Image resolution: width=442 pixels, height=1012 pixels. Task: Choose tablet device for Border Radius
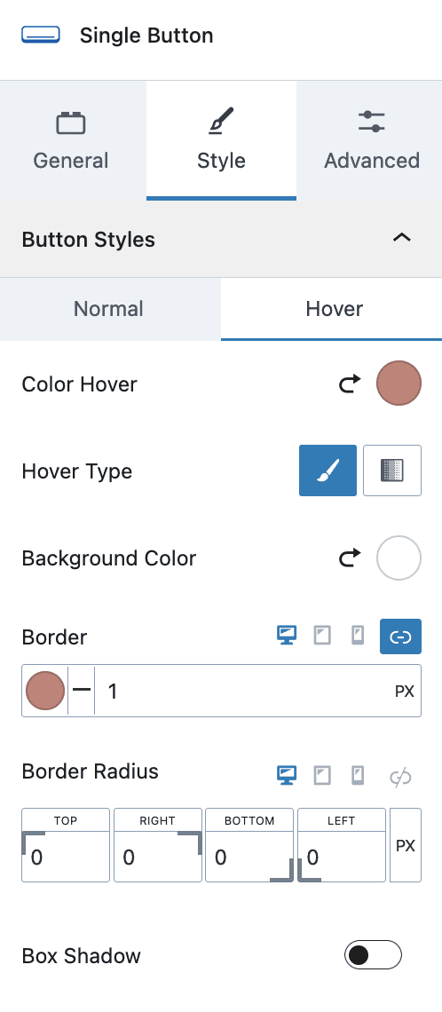click(322, 775)
